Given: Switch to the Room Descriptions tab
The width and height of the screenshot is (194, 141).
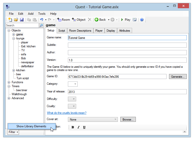Looking at the screenshot, I should pyautogui.click(x=80, y=31).
